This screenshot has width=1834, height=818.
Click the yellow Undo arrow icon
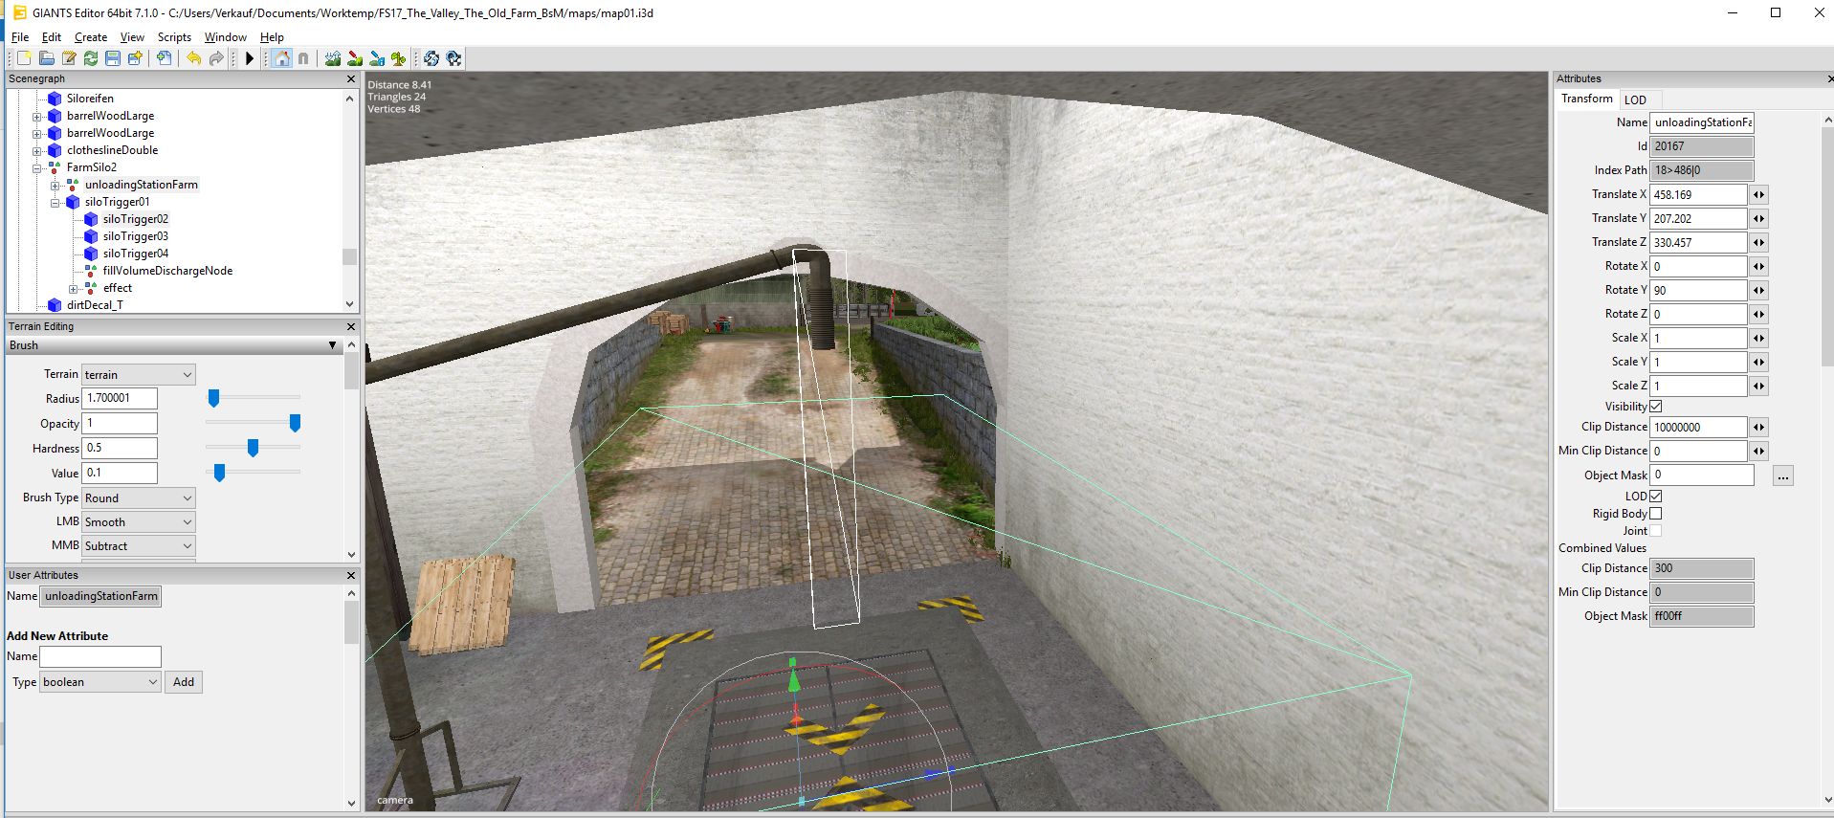(x=193, y=58)
